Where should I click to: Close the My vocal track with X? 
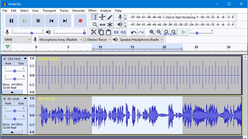pos(4,99)
